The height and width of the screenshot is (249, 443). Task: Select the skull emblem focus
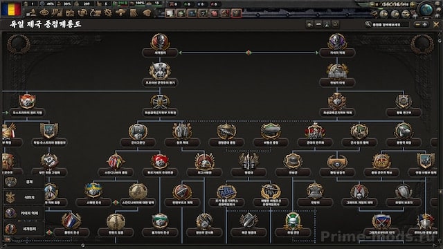[359, 195]
